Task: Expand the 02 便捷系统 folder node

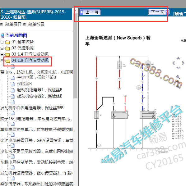Action: (x=2, y=48)
